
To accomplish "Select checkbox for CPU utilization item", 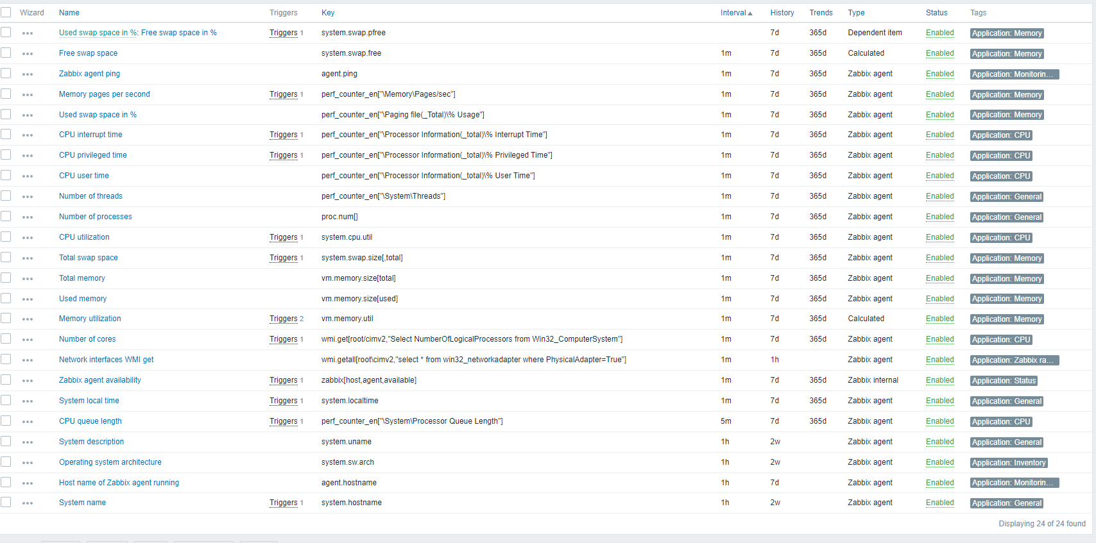I will 6,237.
